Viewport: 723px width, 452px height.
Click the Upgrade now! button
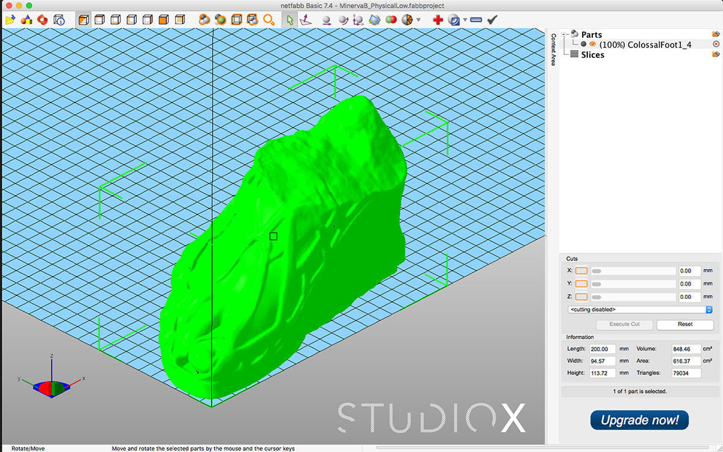pyautogui.click(x=639, y=420)
